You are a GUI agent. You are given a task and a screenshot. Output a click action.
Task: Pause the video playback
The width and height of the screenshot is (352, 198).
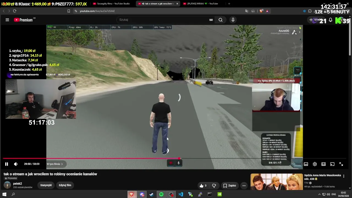(x=7, y=164)
